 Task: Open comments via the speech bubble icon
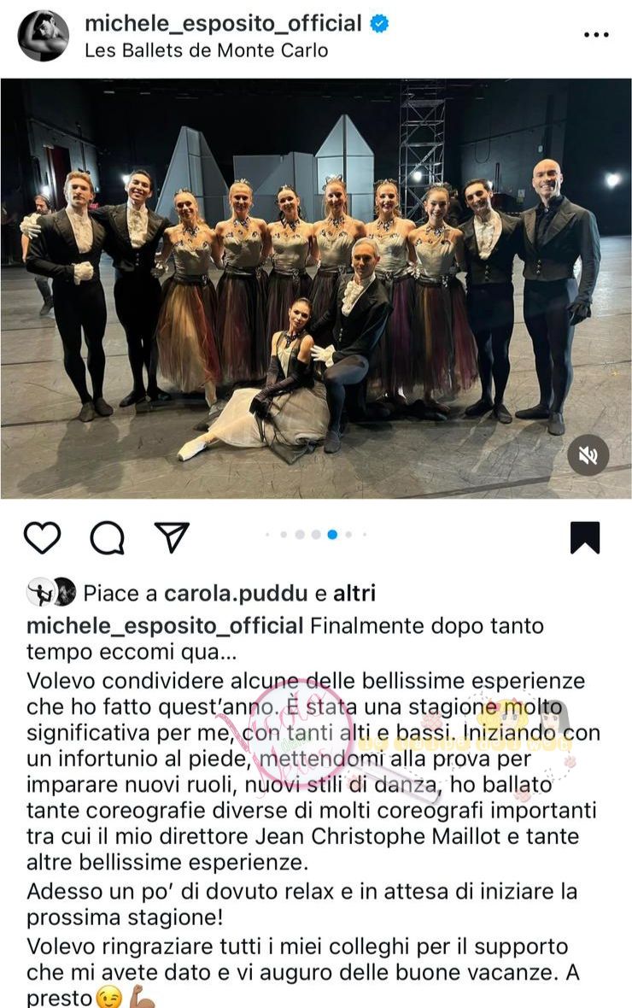point(108,537)
